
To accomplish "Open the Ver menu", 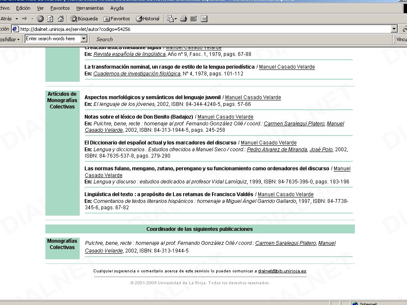I will (x=40, y=8).
